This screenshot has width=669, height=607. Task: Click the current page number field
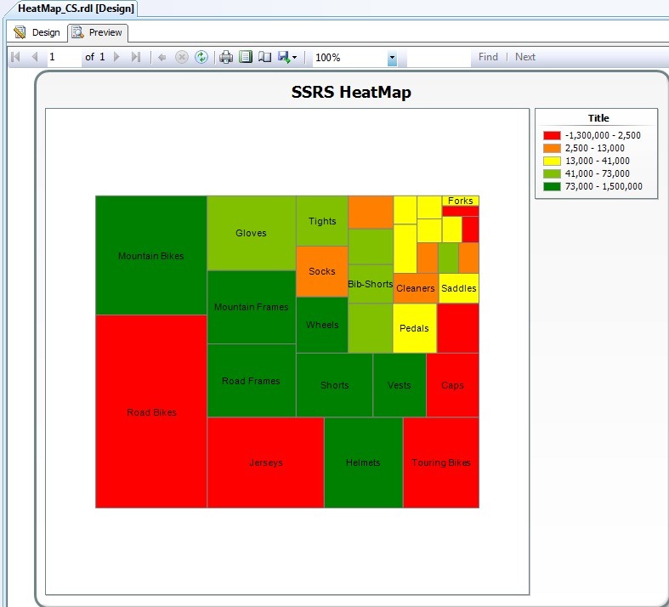pos(64,57)
